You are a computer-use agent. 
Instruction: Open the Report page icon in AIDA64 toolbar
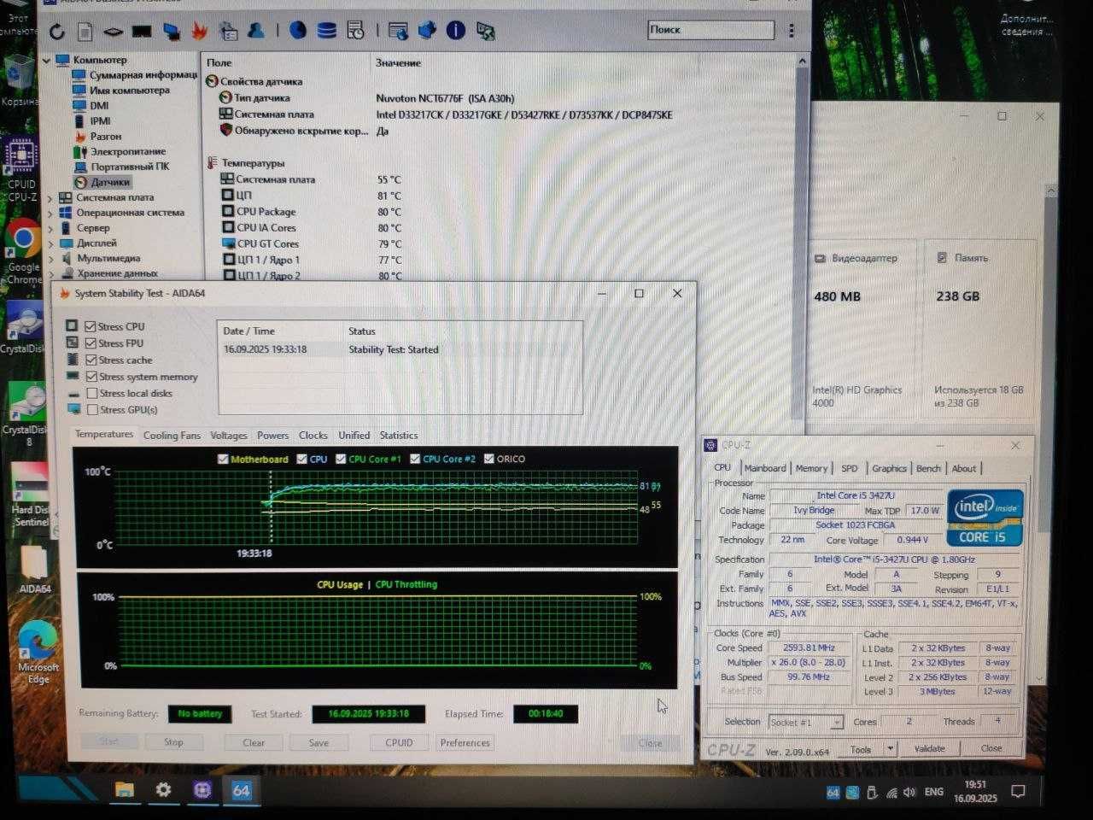(x=85, y=32)
